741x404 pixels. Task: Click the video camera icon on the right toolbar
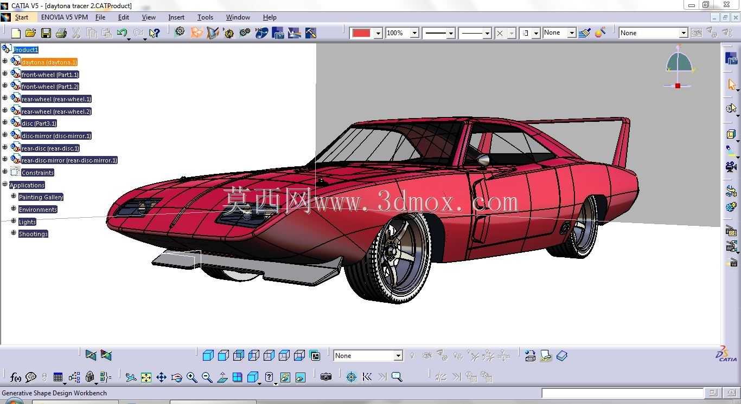click(x=731, y=167)
